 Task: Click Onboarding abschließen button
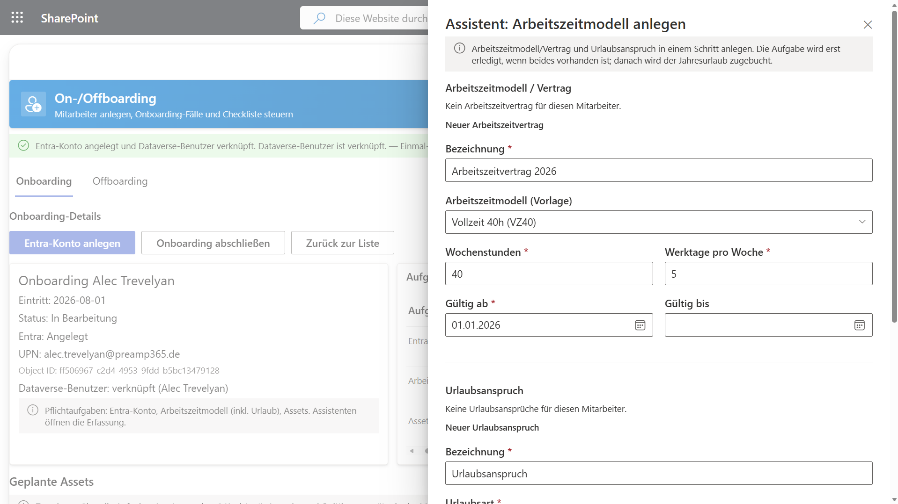pyautogui.click(x=213, y=243)
